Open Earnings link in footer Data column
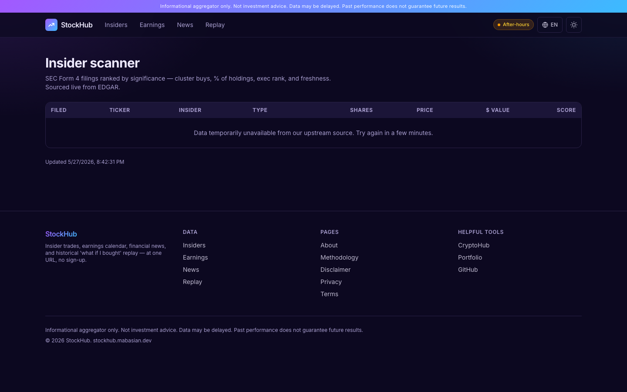Image resolution: width=627 pixels, height=392 pixels. [x=196, y=257]
